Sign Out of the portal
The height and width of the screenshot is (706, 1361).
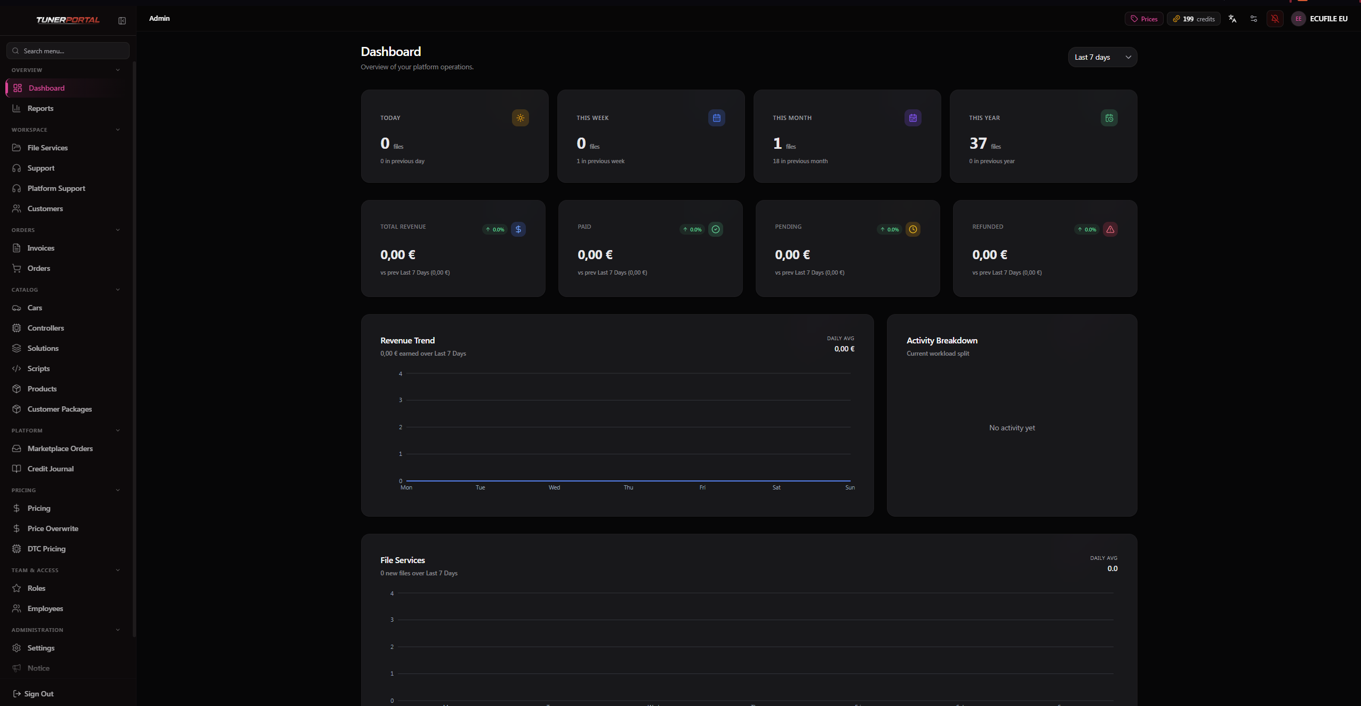pos(34,694)
